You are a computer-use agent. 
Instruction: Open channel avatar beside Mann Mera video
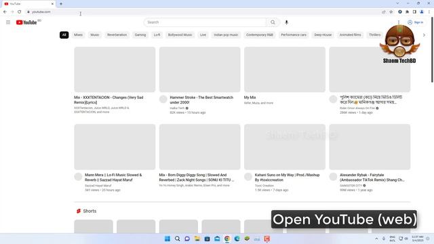78,176
